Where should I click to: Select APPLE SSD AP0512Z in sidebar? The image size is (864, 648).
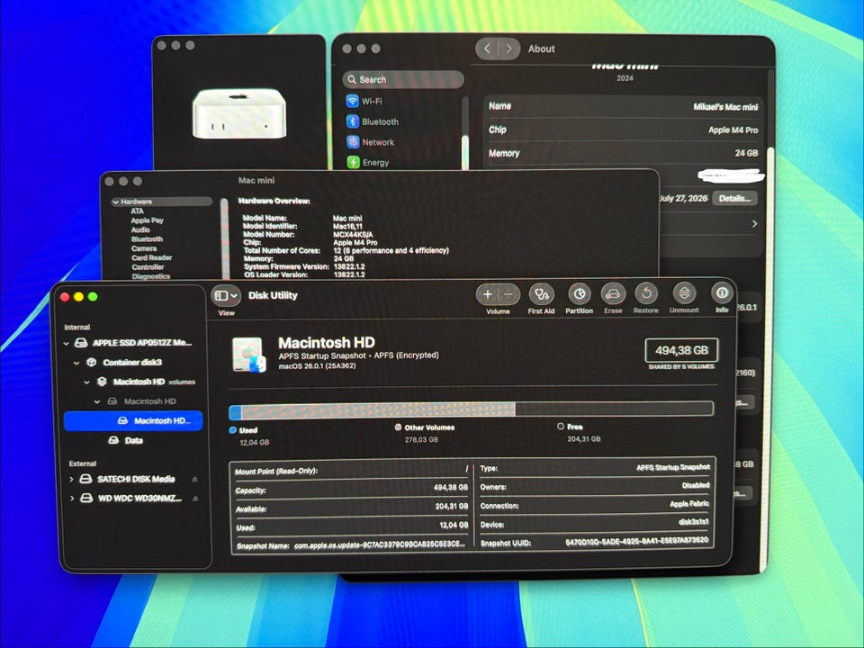(133, 343)
